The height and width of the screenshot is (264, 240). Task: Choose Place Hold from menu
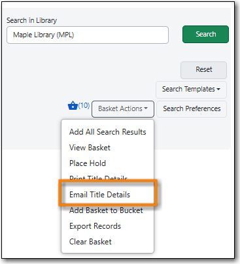tap(108, 163)
